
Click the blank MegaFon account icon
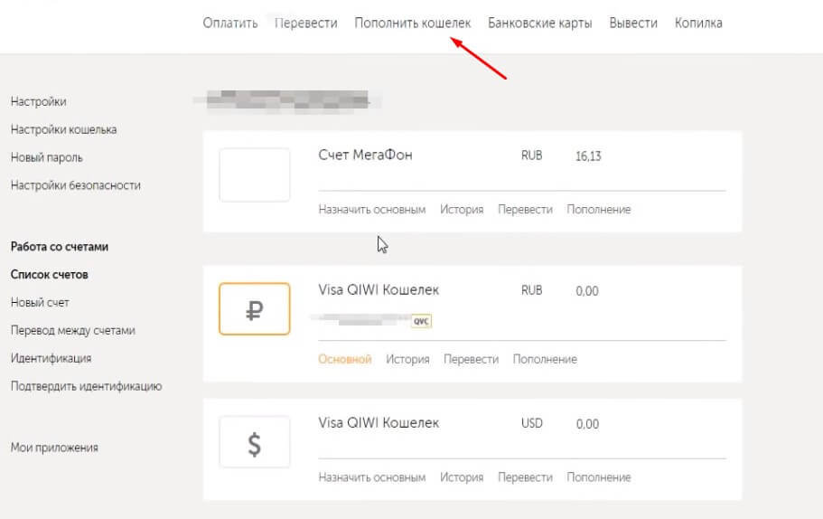(x=255, y=175)
